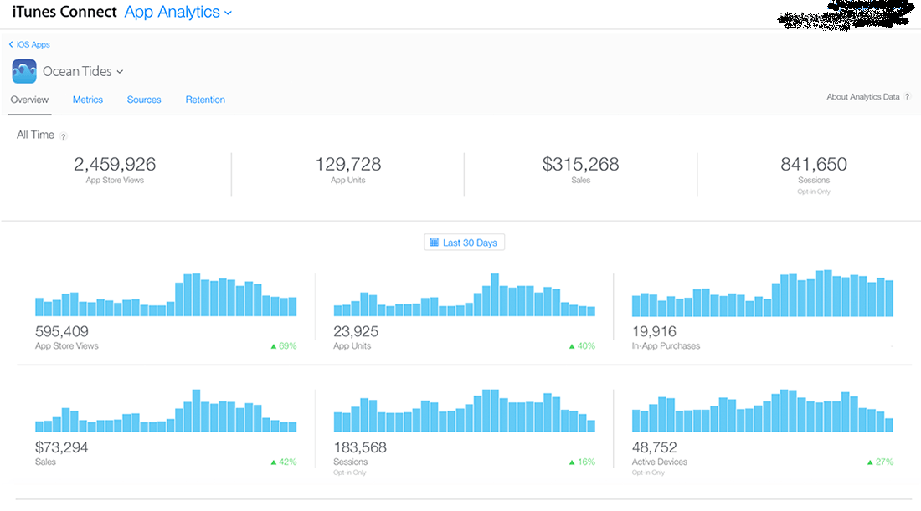Screen dimensions: 921x511
Task: Click the 841,650 Sessions total
Action: [x=814, y=164]
